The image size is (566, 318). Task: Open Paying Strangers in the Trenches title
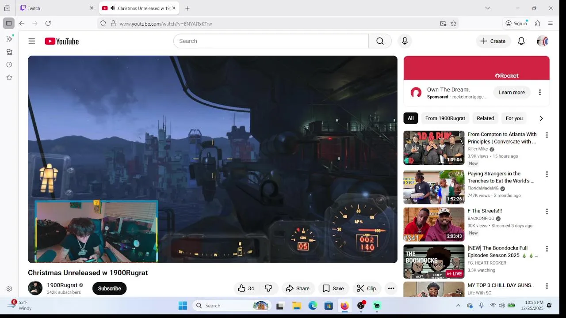(501, 177)
